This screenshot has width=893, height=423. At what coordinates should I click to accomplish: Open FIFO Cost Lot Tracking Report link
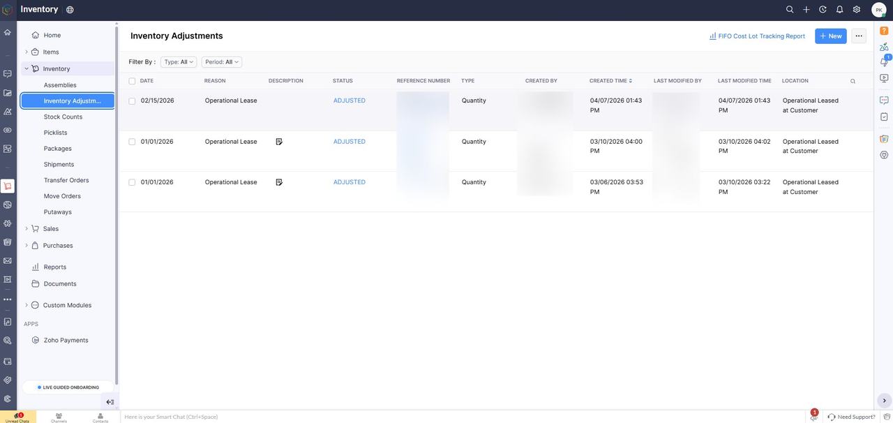pyautogui.click(x=757, y=36)
